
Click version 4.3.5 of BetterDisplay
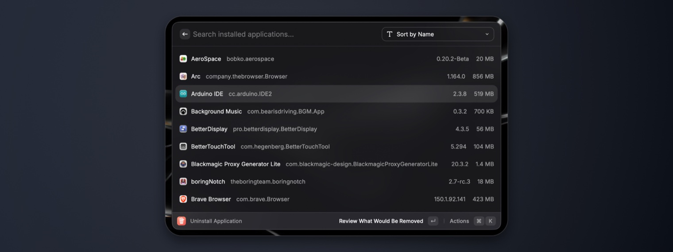[462, 129]
